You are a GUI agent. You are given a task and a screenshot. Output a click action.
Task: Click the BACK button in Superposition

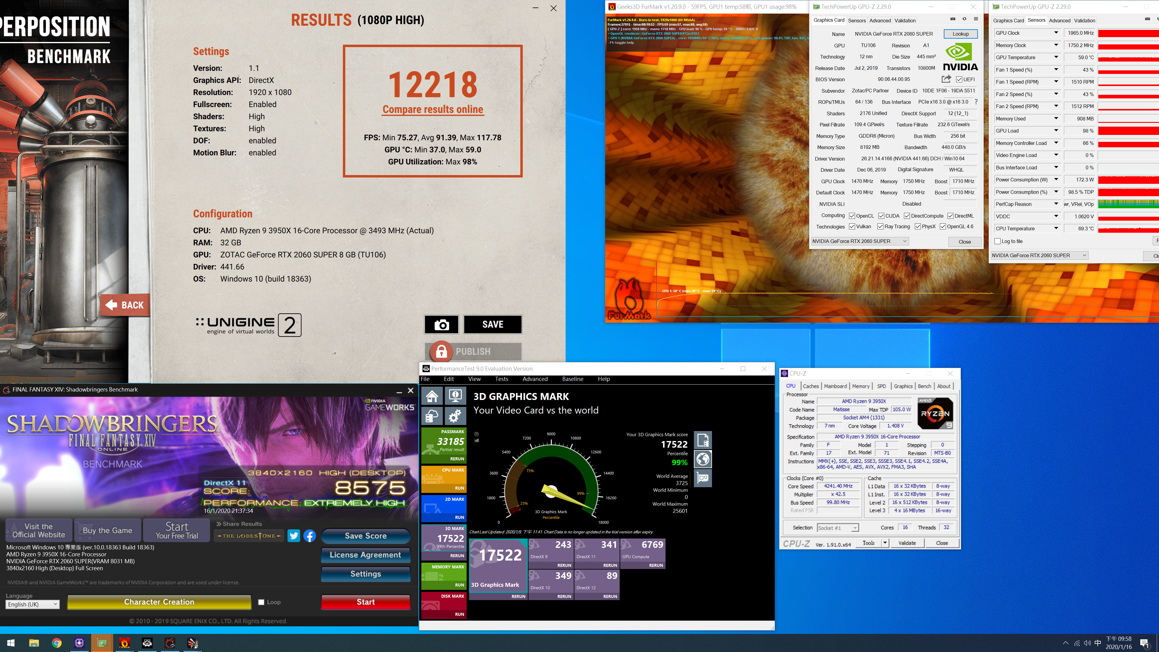(x=125, y=305)
